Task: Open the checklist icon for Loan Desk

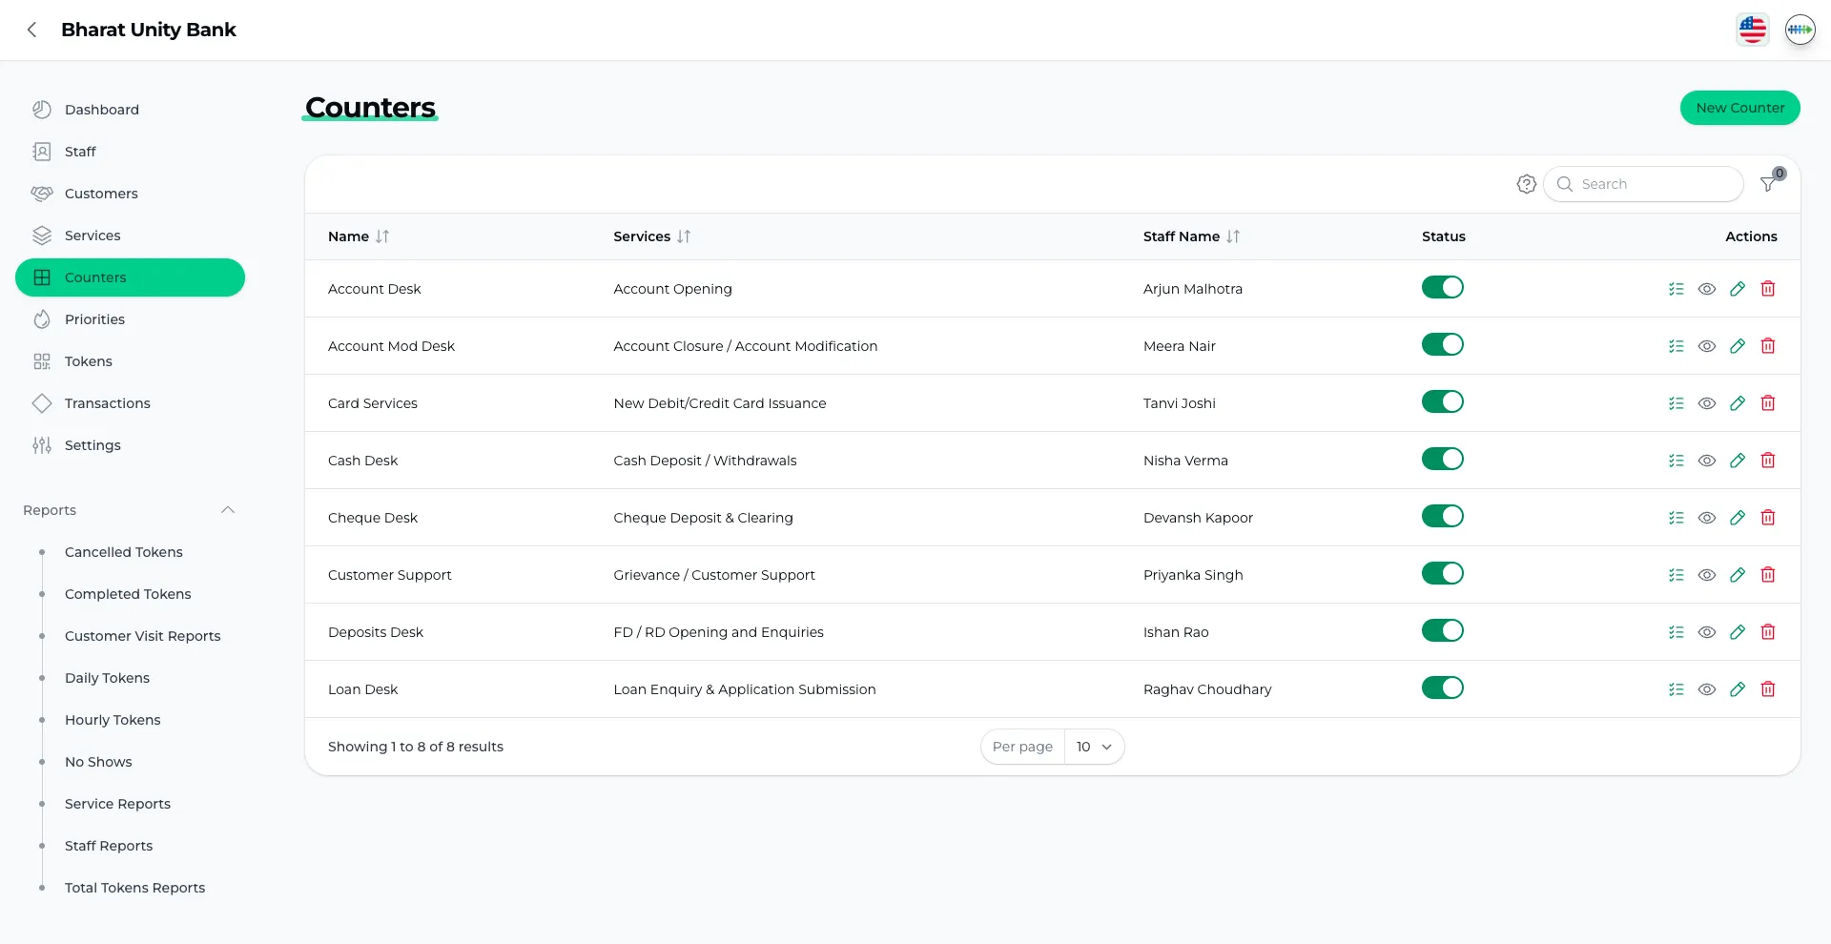Action: point(1676,689)
